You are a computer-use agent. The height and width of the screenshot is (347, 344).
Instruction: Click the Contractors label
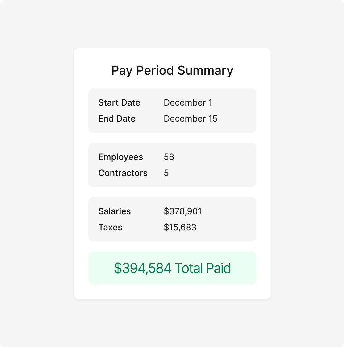[123, 173]
